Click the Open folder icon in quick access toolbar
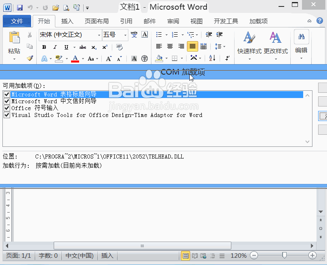Viewport: 327px width, 265px height. (x=55, y=8)
